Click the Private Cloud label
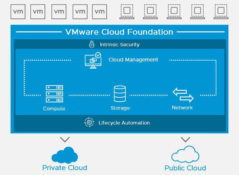This screenshot has width=239, height=175. click(65, 168)
